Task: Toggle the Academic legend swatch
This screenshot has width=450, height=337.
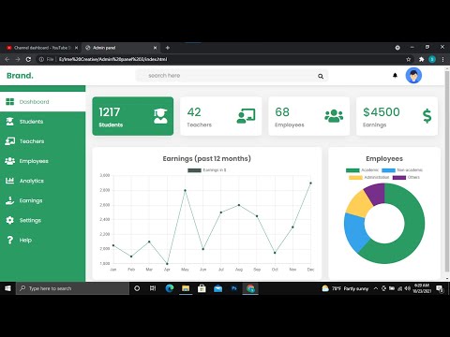Action: pyautogui.click(x=352, y=170)
